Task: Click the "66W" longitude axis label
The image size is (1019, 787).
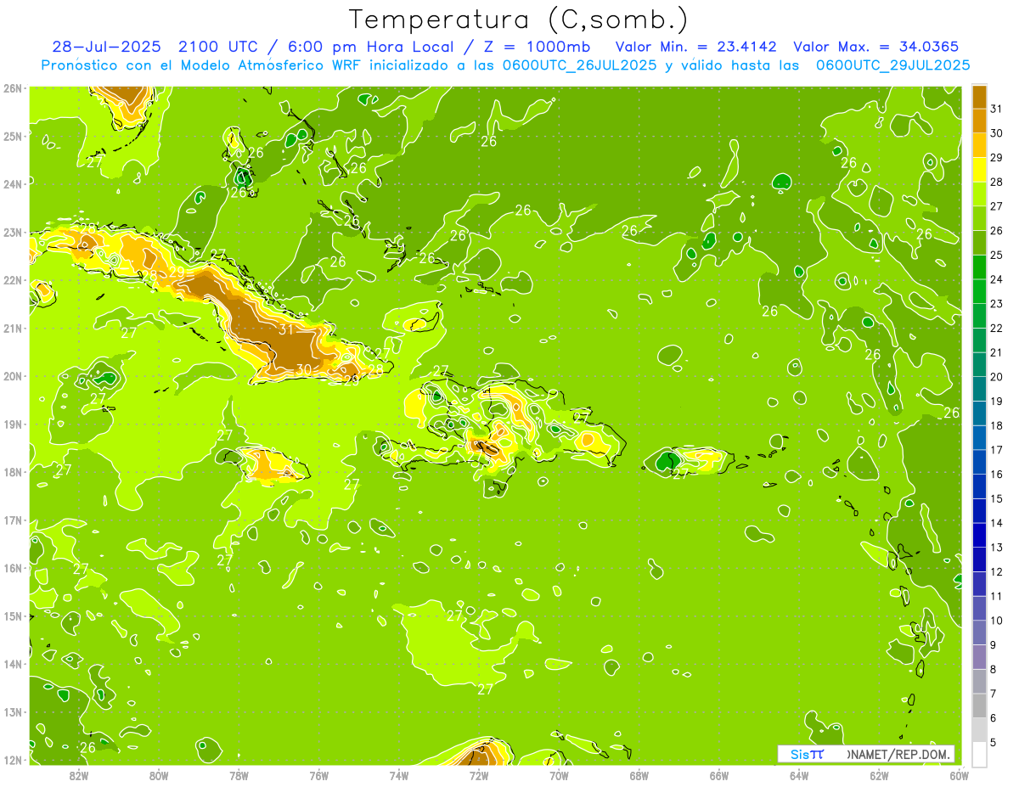Action: [719, 775]
